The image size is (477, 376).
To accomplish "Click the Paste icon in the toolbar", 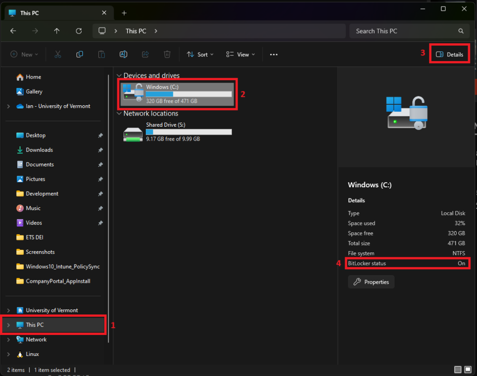I will [101, 55].
